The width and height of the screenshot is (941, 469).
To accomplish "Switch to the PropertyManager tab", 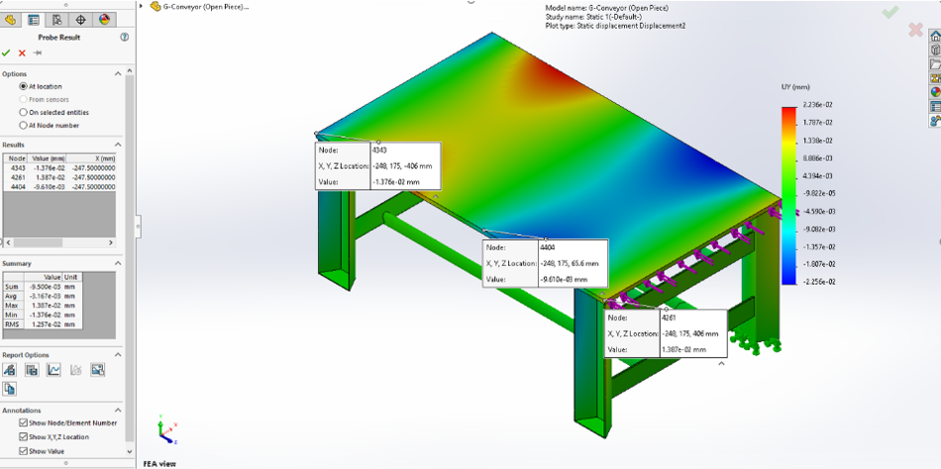I will [34, 20].
